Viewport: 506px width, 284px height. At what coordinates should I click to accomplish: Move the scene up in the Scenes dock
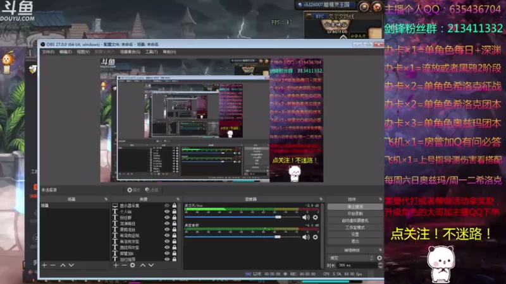click(63, 265)
